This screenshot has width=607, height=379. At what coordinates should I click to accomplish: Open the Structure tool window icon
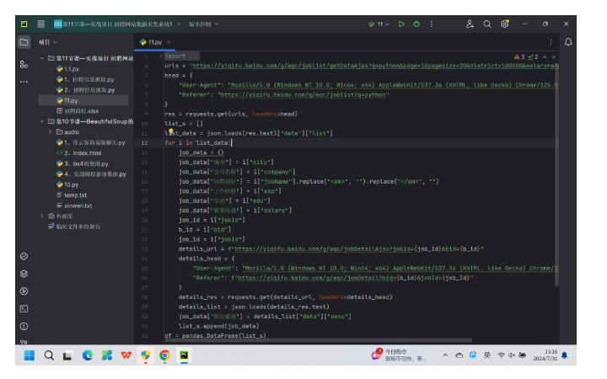tap(24, 65)
